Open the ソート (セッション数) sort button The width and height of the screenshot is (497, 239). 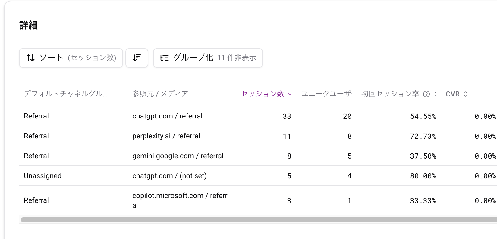[71, 58]
